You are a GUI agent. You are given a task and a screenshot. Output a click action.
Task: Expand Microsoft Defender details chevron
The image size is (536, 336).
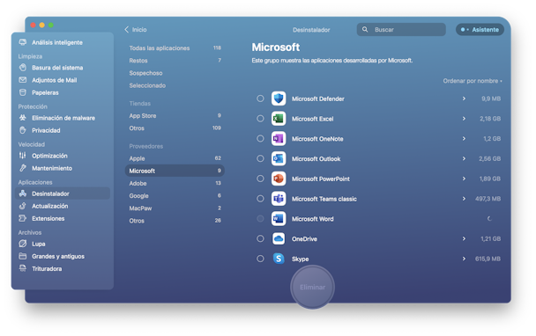tap(464, 99)
